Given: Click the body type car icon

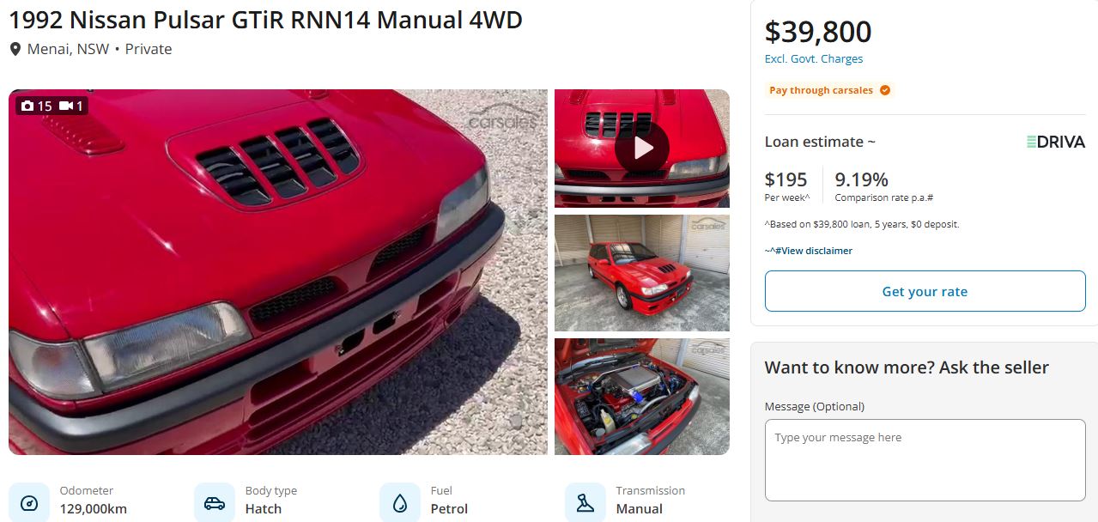Looking at the screenshot, I should [x=215, y=503].
